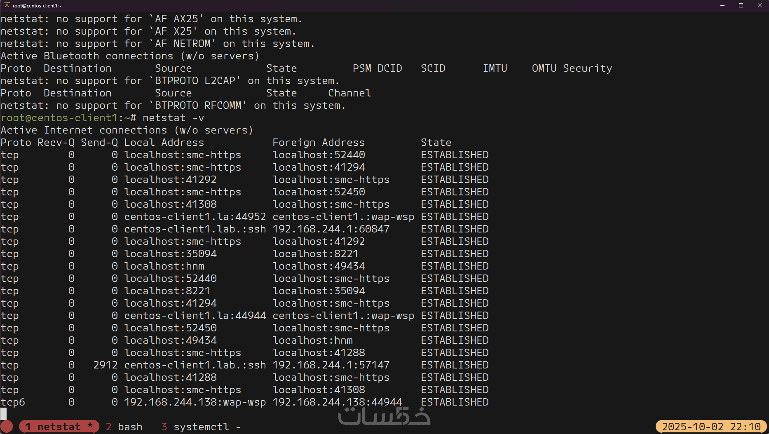
Task: Place cursor at the terminal block cursor
Action: (x=4, y=414)
